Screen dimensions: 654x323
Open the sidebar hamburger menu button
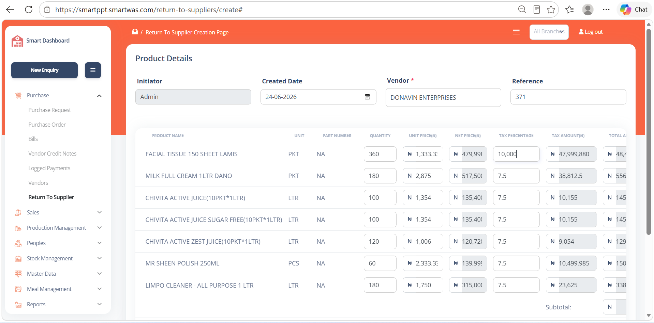coord(93,70)
